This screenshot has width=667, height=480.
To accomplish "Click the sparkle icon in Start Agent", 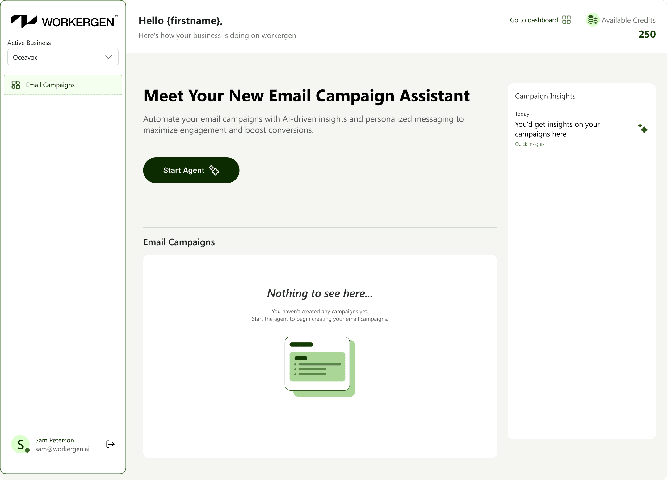I will click(214, 170).
